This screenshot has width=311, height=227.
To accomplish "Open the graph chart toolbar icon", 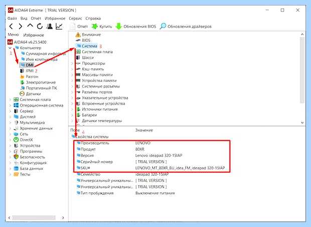I will 59,26.
